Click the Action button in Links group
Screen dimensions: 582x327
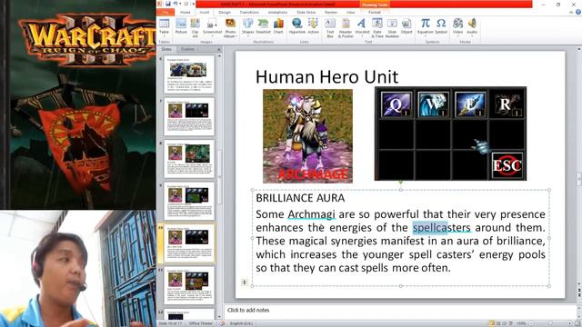(313, 26)
